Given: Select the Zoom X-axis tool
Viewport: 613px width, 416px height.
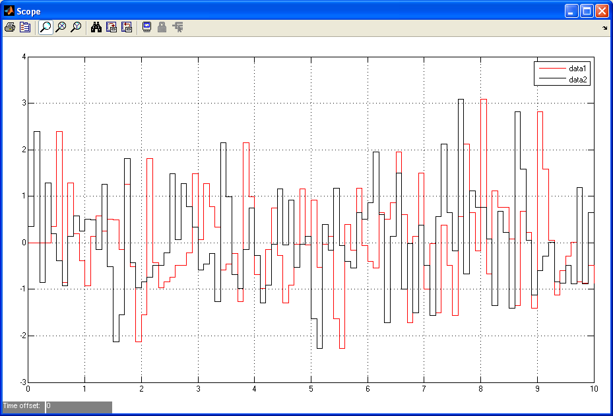Looking at the screenshot, I should point(61,27).
